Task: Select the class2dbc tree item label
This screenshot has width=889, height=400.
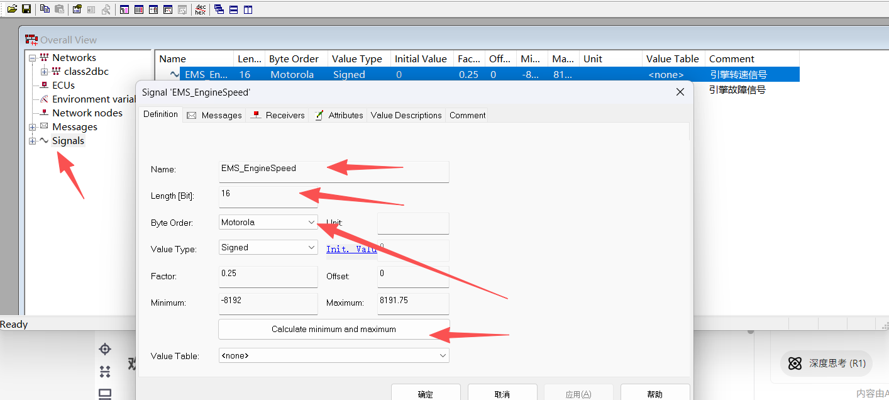Action: pyautogui.click(x=86, y=72)
